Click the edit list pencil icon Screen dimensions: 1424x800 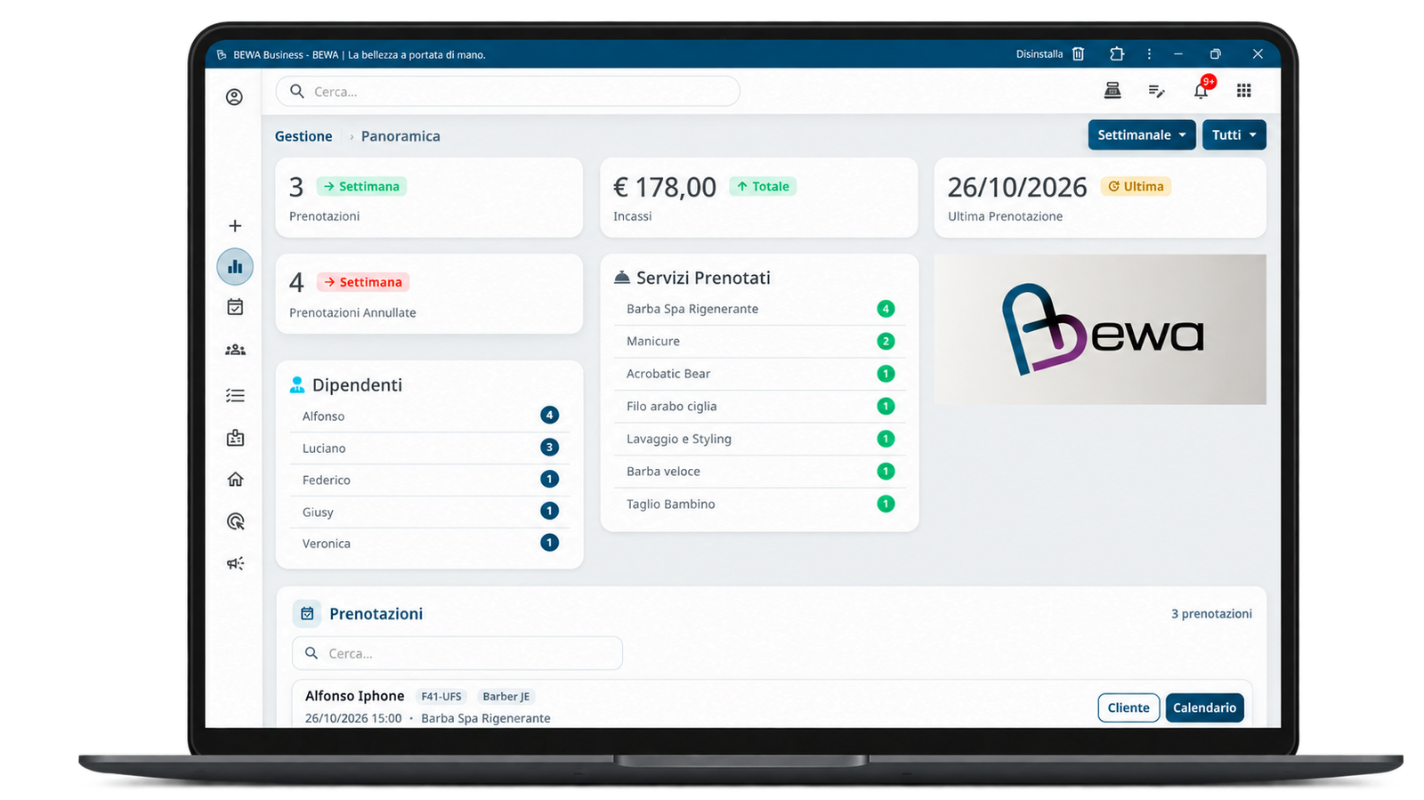click(1156, 91)
